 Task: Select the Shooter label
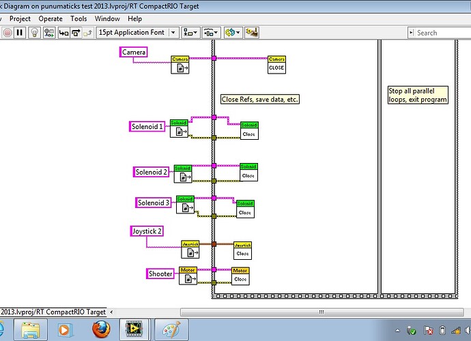tap(160, 273)
